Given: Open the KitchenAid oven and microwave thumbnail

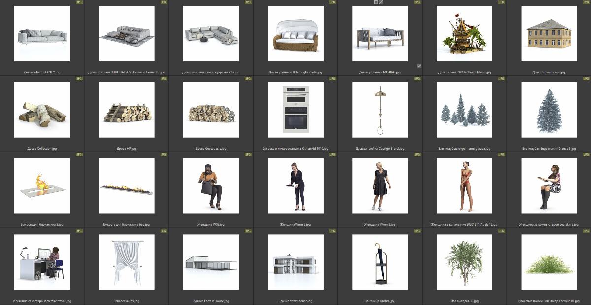Looking at the screenshot, I should coord(295,110).
